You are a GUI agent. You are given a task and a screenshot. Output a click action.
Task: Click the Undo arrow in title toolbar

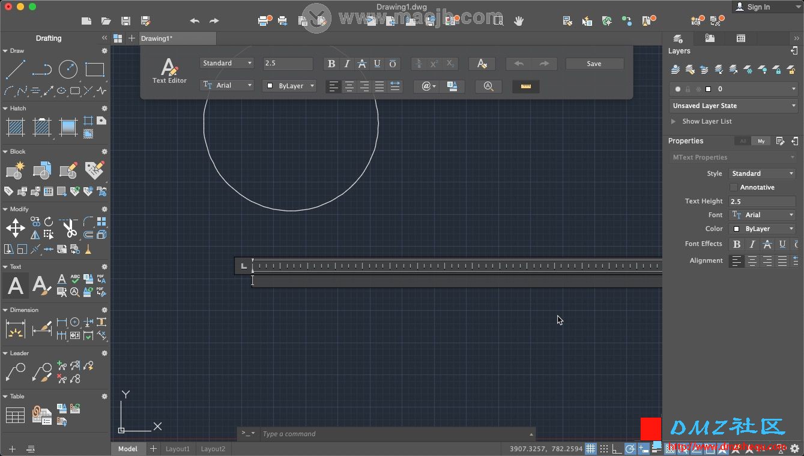[195, 20]
